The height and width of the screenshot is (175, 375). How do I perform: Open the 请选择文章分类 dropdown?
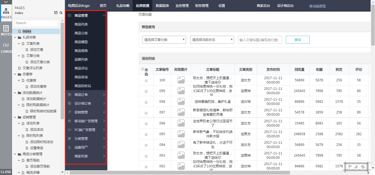pyautogui.click(x=164, y=40)
